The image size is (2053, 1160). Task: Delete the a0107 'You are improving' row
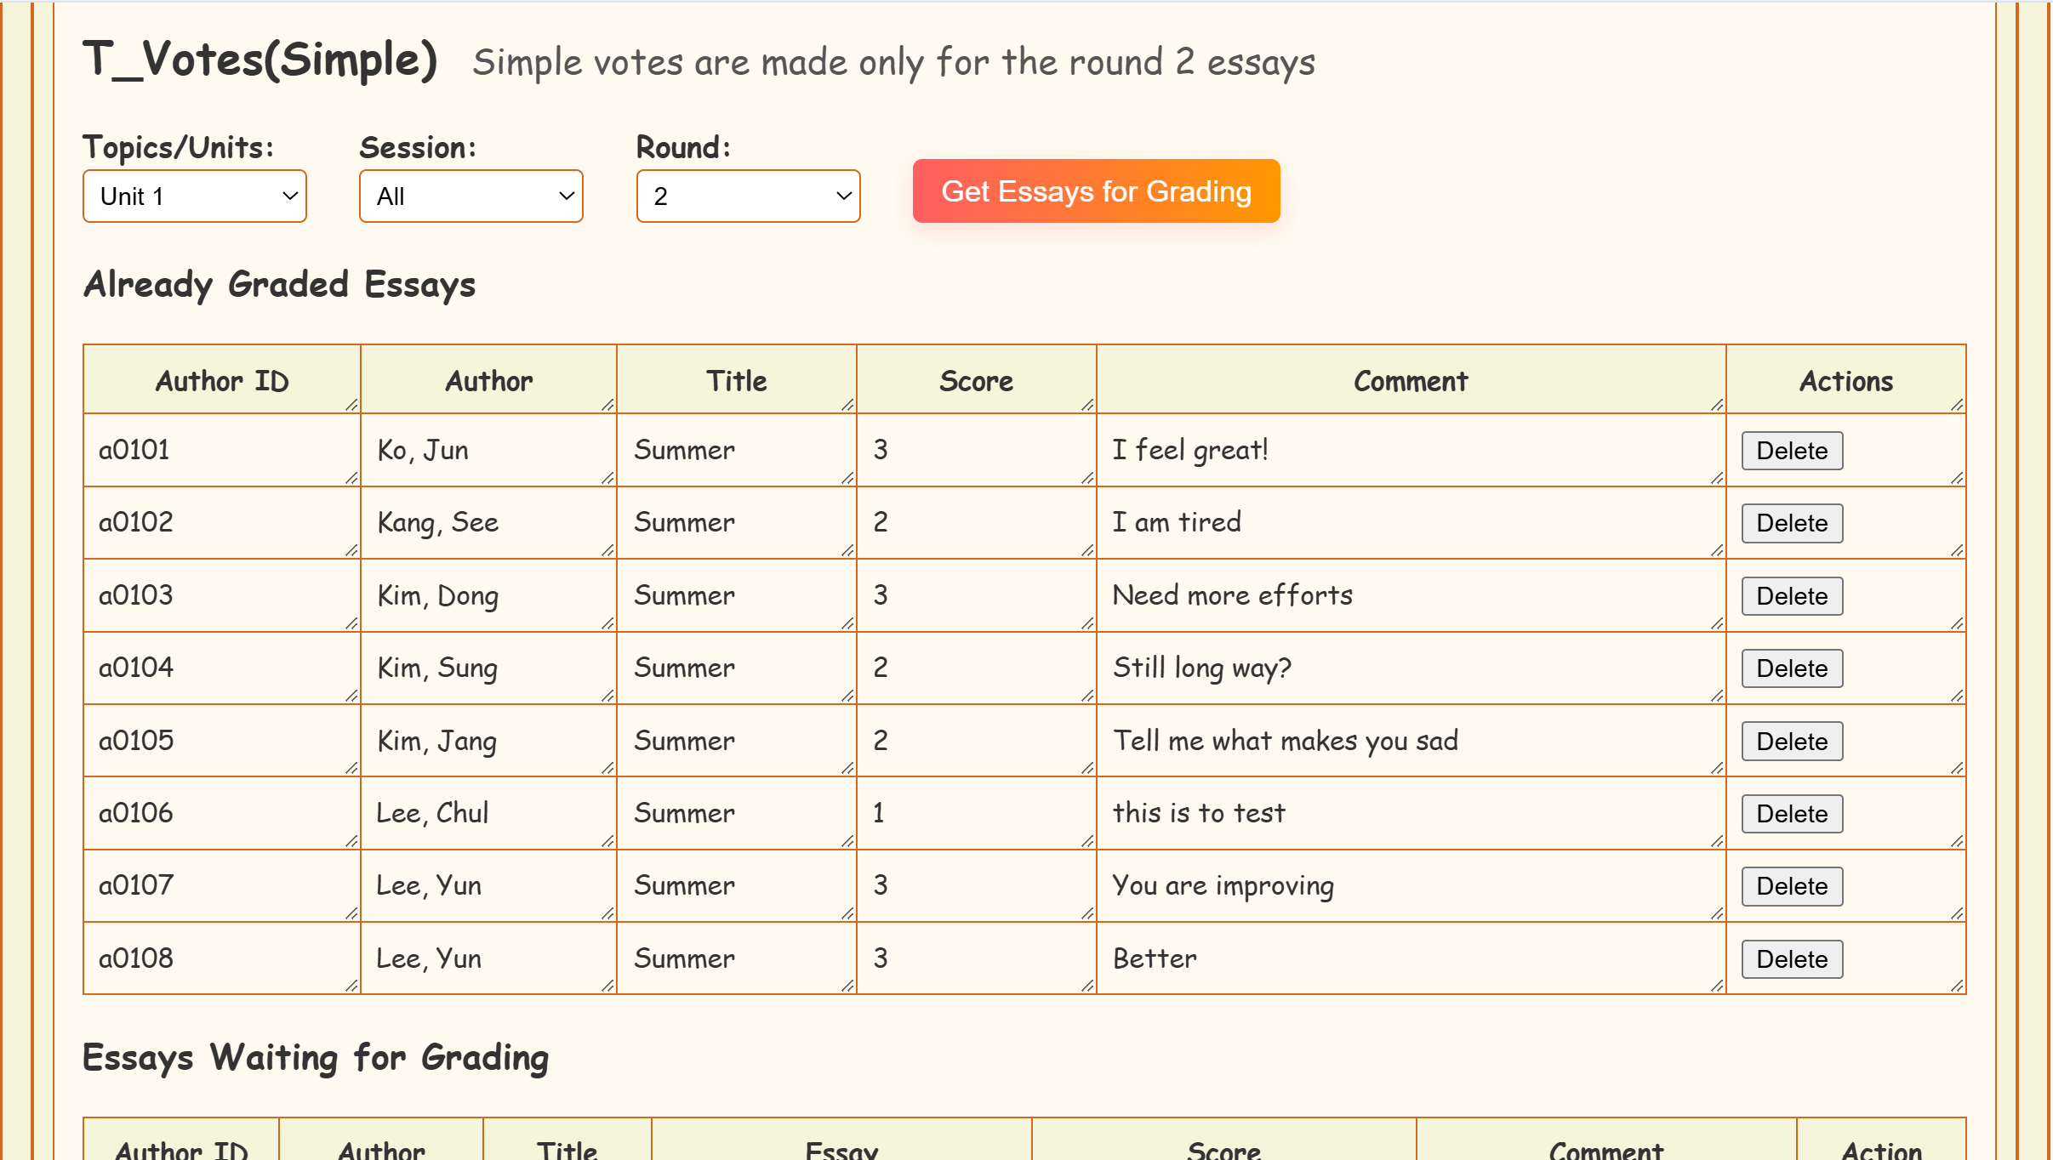click(1791, 886)
